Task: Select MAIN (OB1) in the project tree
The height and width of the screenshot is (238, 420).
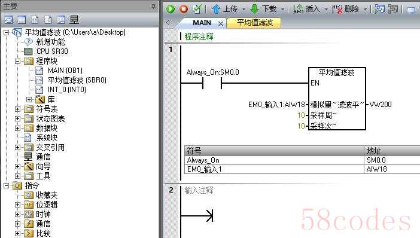Action: [x=65, y=71]
